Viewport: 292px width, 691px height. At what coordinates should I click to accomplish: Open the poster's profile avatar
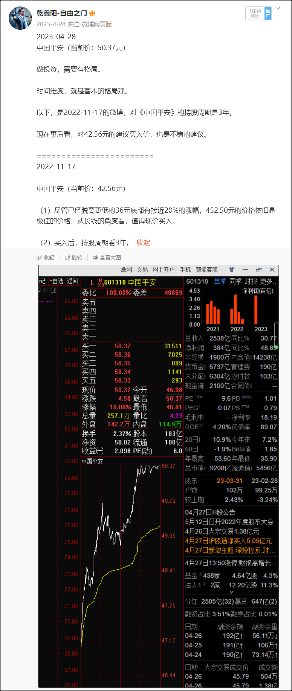20,18
